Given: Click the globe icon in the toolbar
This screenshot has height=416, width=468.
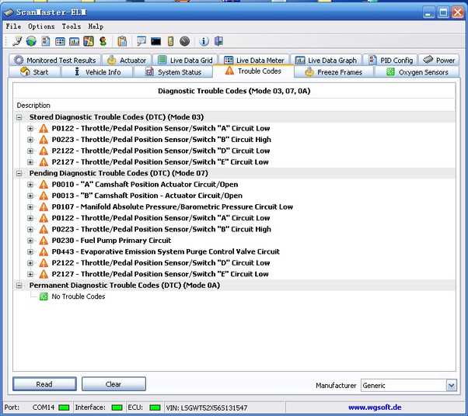Looking at the screenshot, I should pyautogui.click(x=31, y=41).
